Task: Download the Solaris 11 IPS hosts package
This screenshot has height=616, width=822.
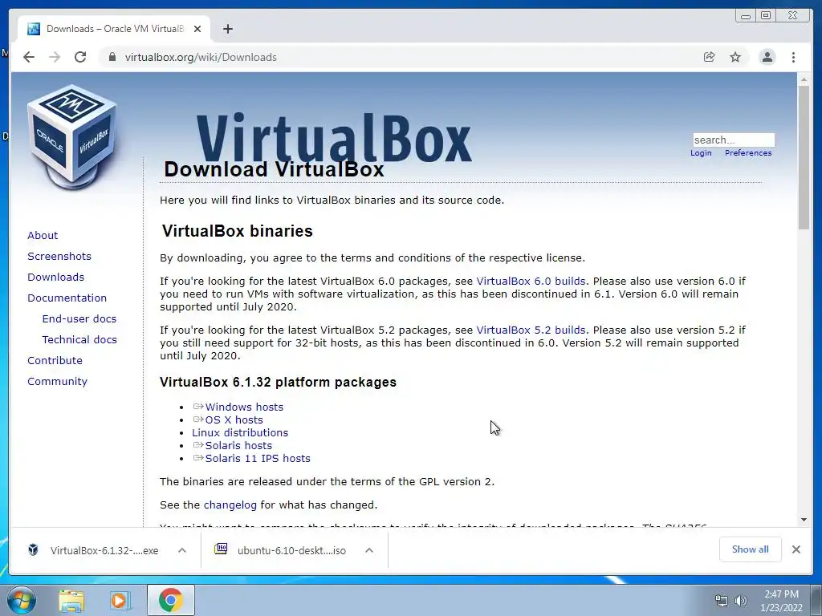Action: [x=258, y=458]
